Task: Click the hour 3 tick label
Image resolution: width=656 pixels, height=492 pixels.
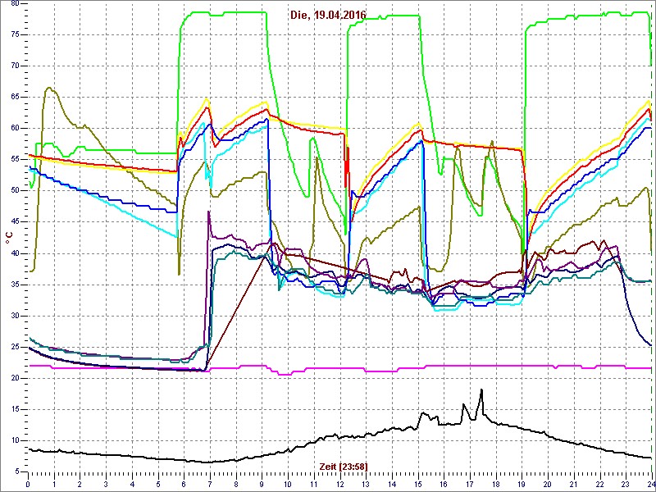Action: [x=106, y=484]
